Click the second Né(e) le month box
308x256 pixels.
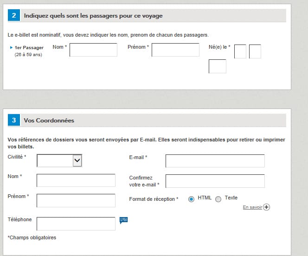(255, 51)
